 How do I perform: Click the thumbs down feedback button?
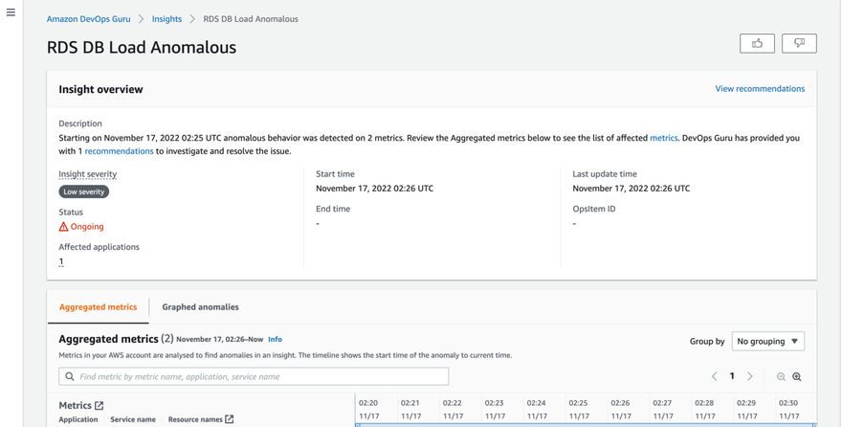pyautogui.click(x=799, y=43)
